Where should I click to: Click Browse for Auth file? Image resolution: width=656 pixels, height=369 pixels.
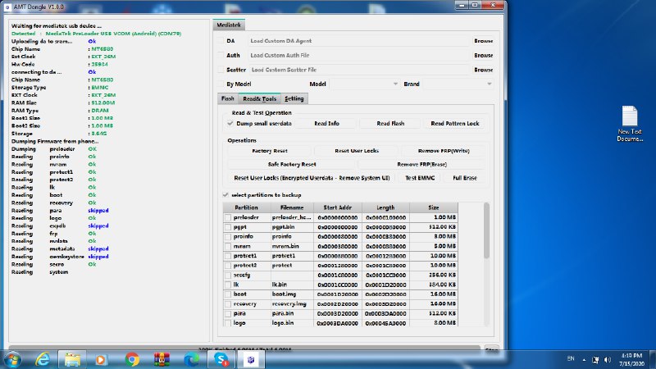pyautogui.click(x=483, y=55)
